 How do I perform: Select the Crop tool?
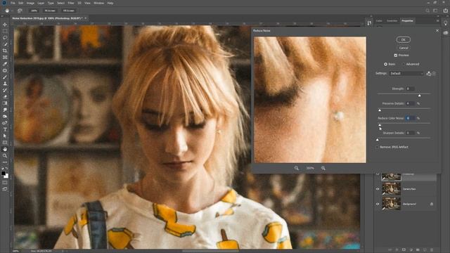pos(5,51)
